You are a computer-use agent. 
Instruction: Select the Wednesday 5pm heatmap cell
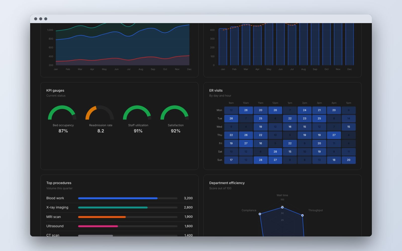348,127
